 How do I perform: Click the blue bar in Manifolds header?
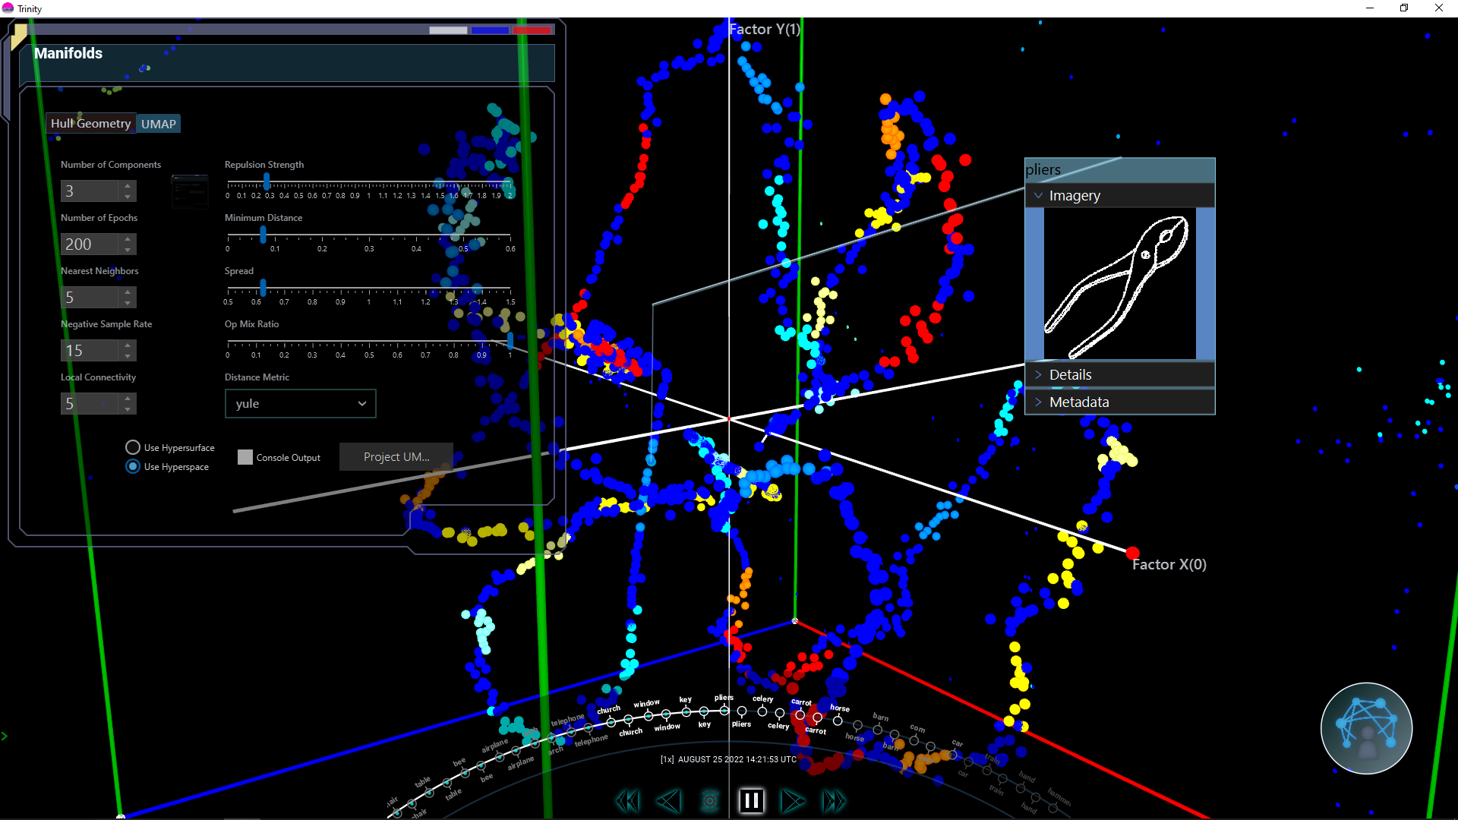point(490,30)
